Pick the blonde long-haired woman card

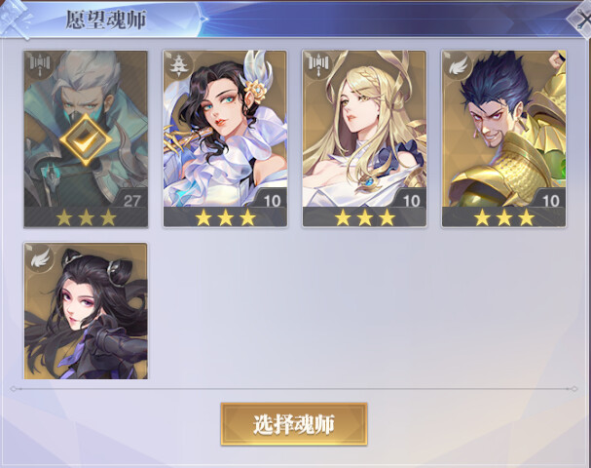coord(364,139)
